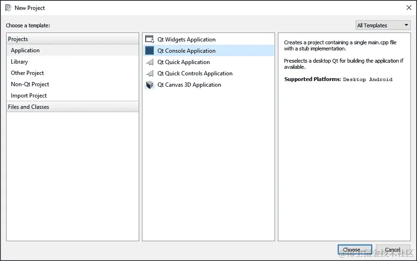Select the Application project category

(73, 50)
